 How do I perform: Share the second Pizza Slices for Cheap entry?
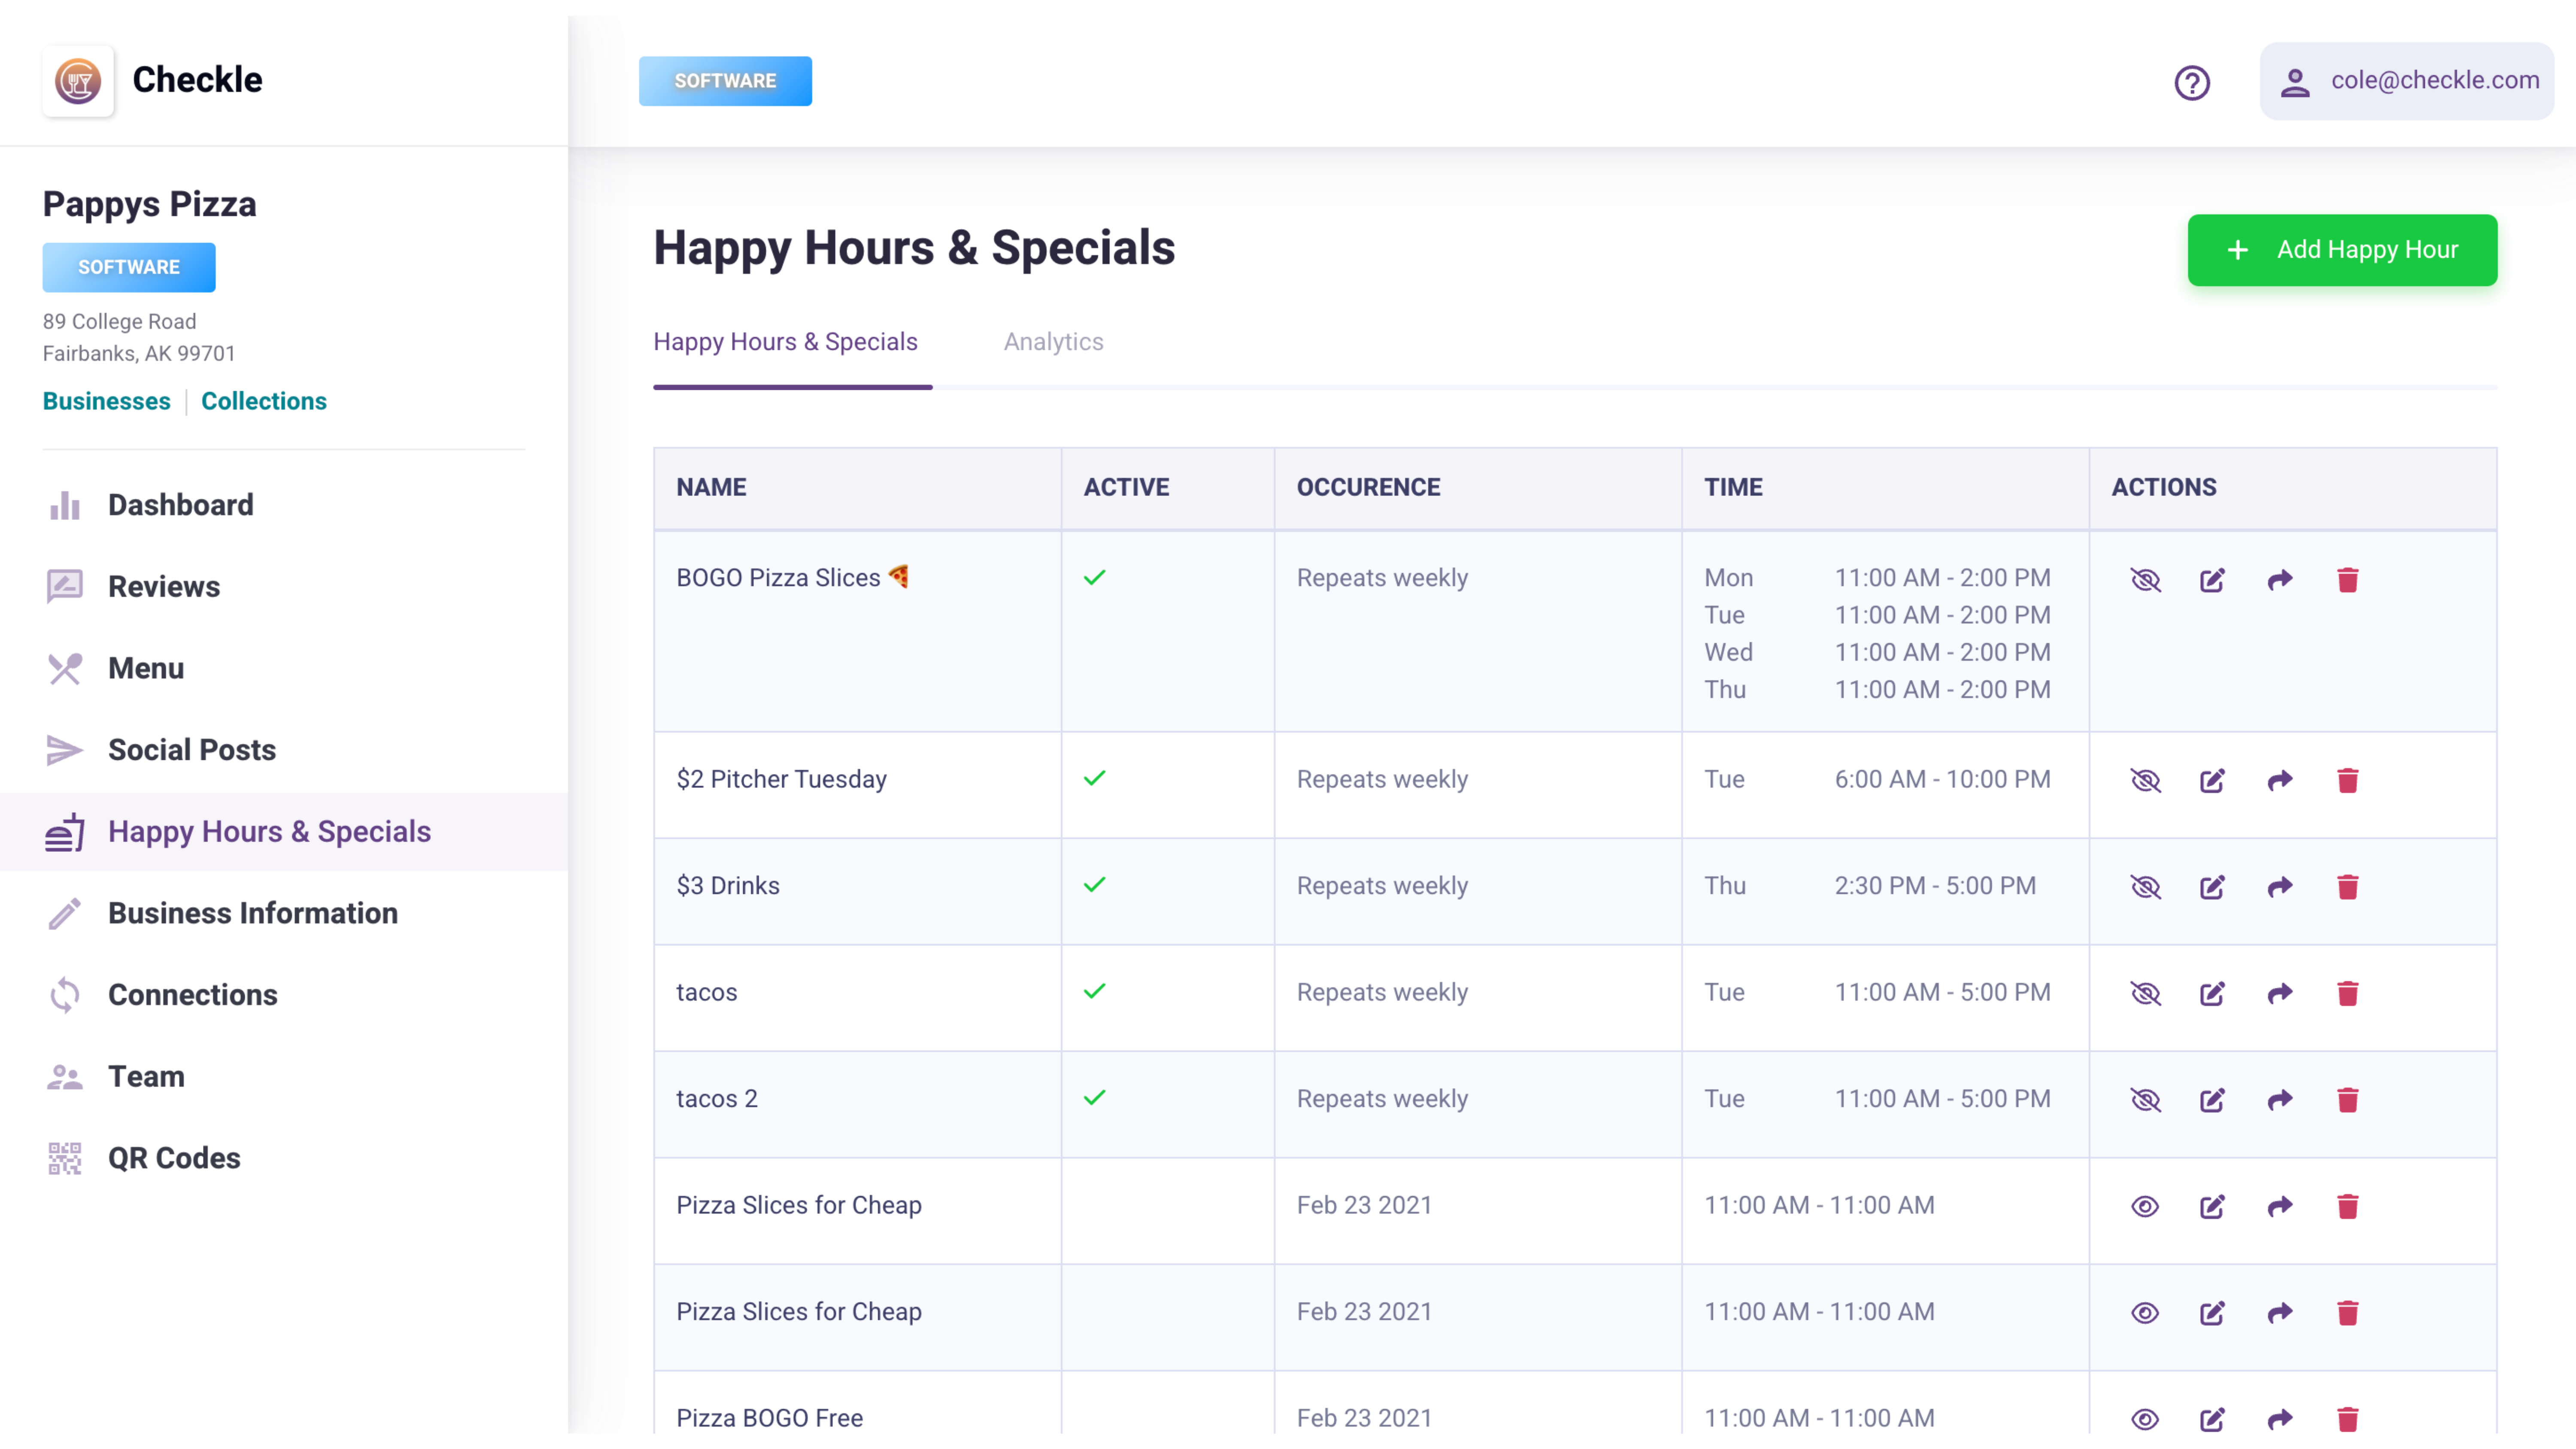point(2280,1313)
